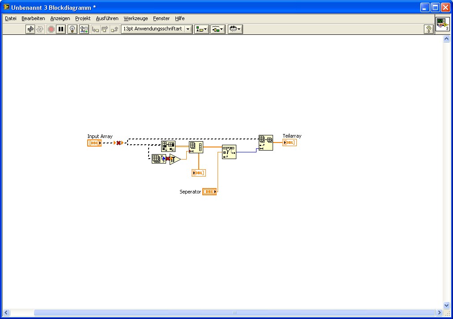Image resolution: width=453 pixels, height=319 pixels.
Task: Toggle Highlight Execution lightbulb
Action: coord(73,29)
